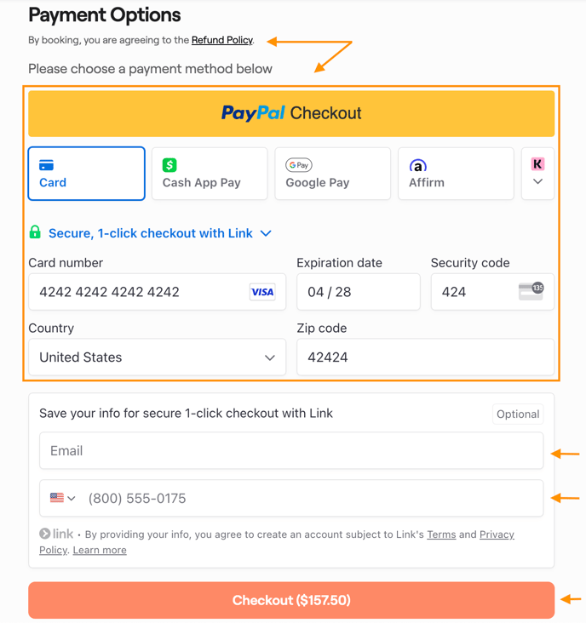Click the Email input field
Viewport: 586px width, 623px height.
291,451
